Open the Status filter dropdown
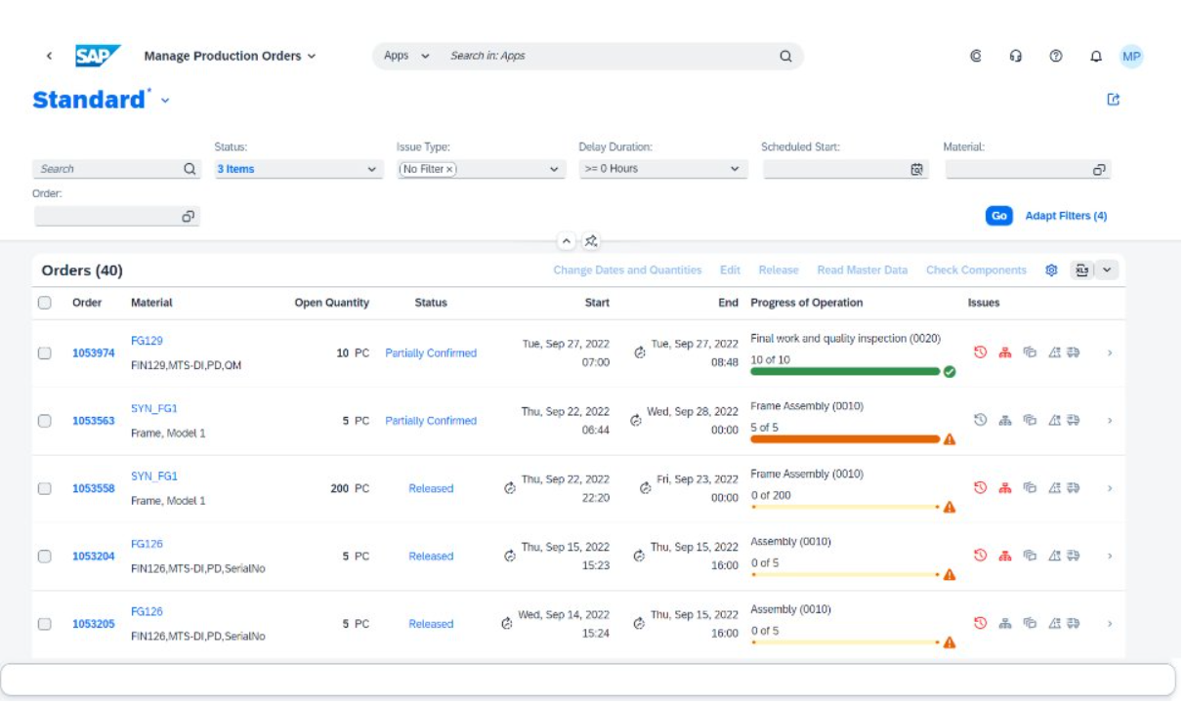Image resolution: width=1185 pixels, height=704 pixels. coord(371,169)
